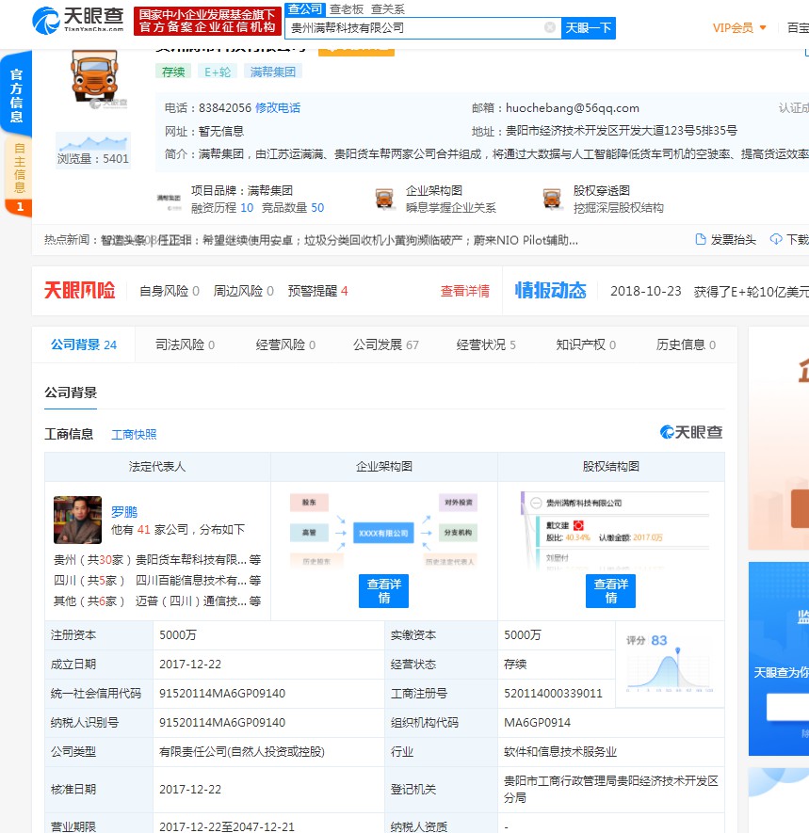Click the email huochebang@56qq.com
This screenshot has width=809, height=833.
point(572,108)
